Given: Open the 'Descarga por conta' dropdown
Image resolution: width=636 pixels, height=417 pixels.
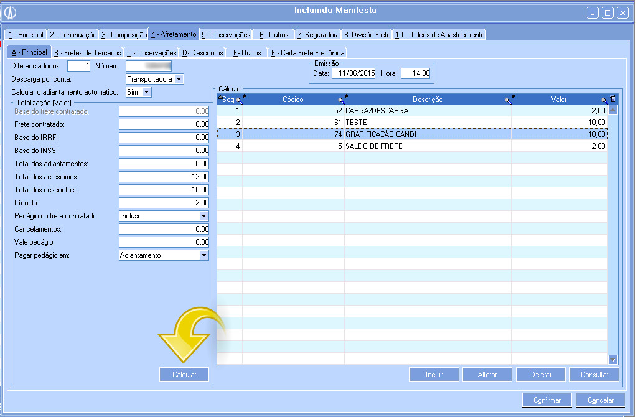Looking at the screenshot, I should click(x=179, y=79).
